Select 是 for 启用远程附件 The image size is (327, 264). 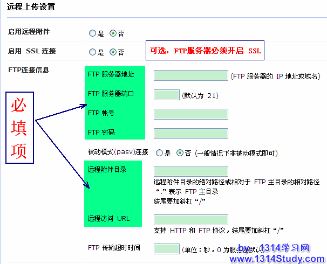pyautogui.click(x=92, y=33)
